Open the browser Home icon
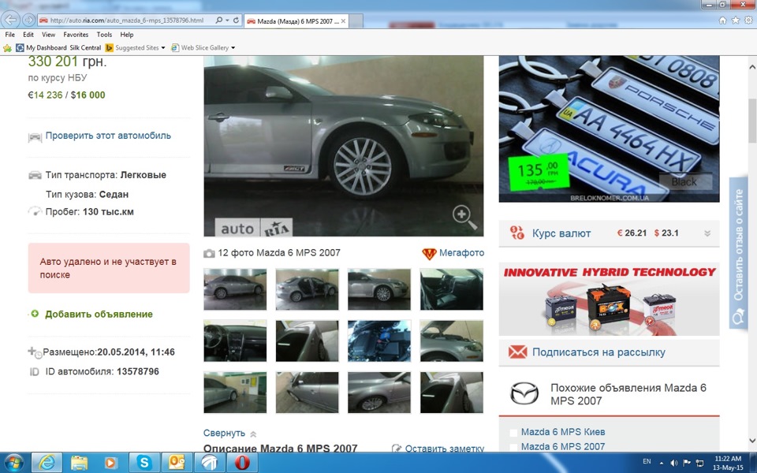Image resolution: width=757 pixels, height=473 pixels. pos(722,20)
